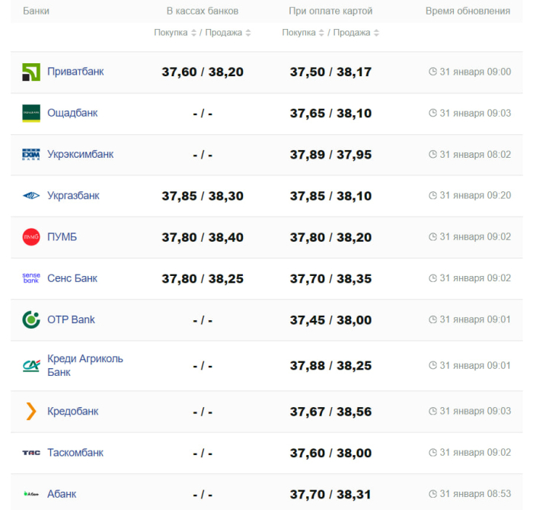Viewport: 533px width, 510px height.
Task: Open the Кредобанк bank link
Action: [72, 412]
